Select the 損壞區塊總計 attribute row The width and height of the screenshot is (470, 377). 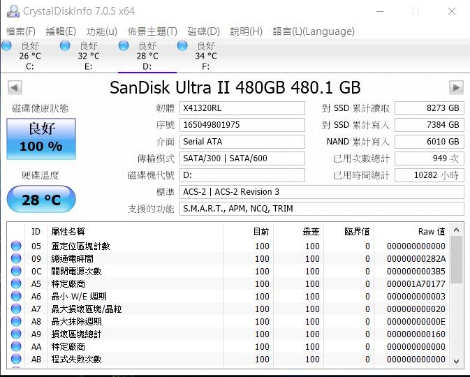228,334
